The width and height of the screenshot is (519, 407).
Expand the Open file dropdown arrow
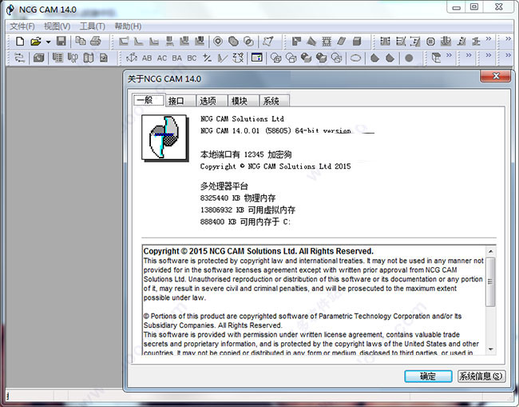click(49, 42)
